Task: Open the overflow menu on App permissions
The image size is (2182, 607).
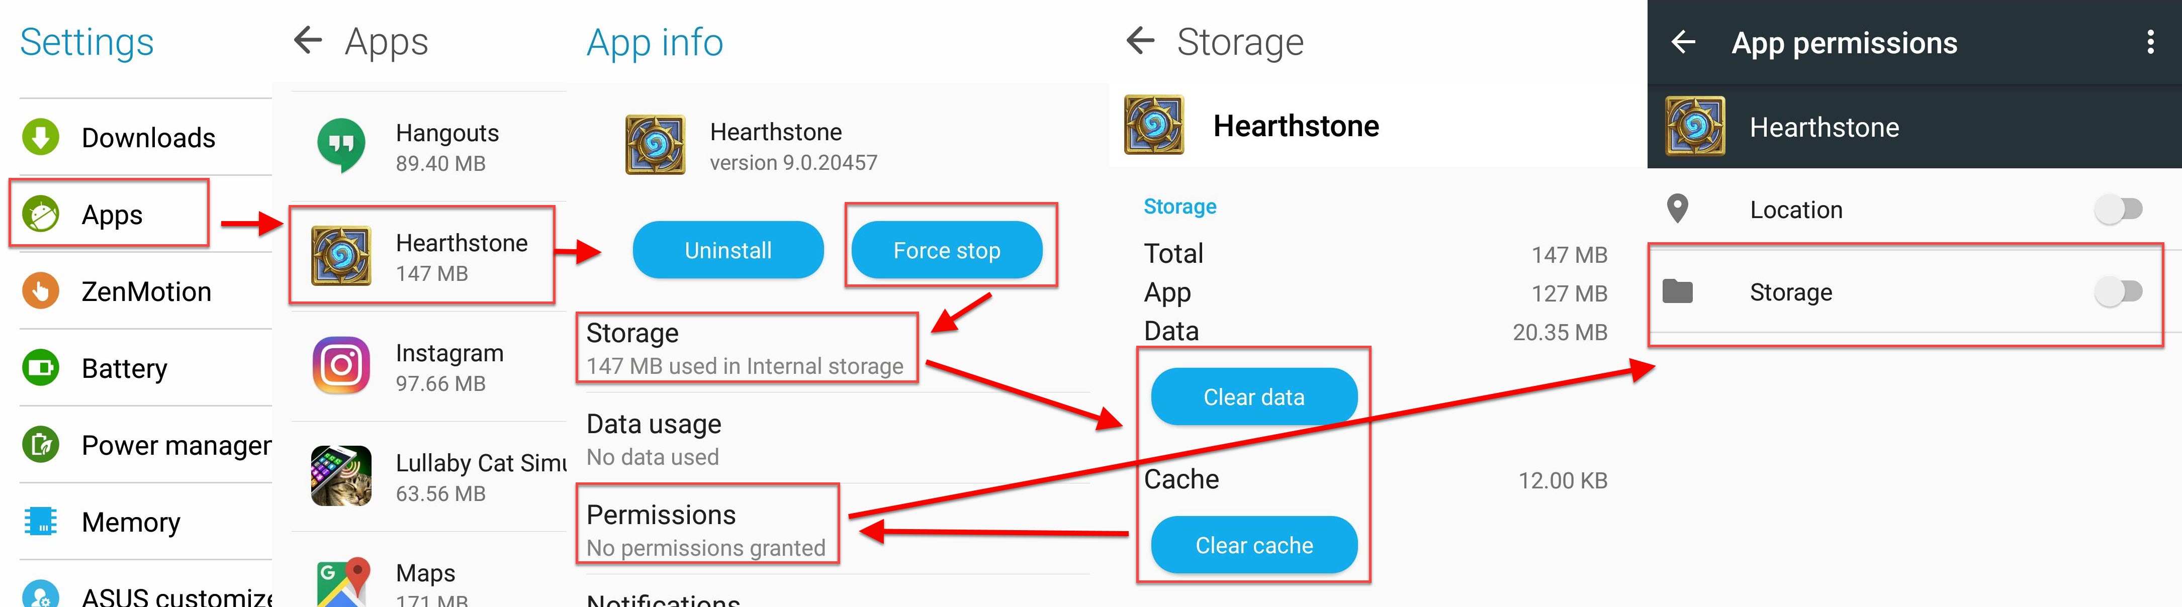Action: (x=2150, y=42)
